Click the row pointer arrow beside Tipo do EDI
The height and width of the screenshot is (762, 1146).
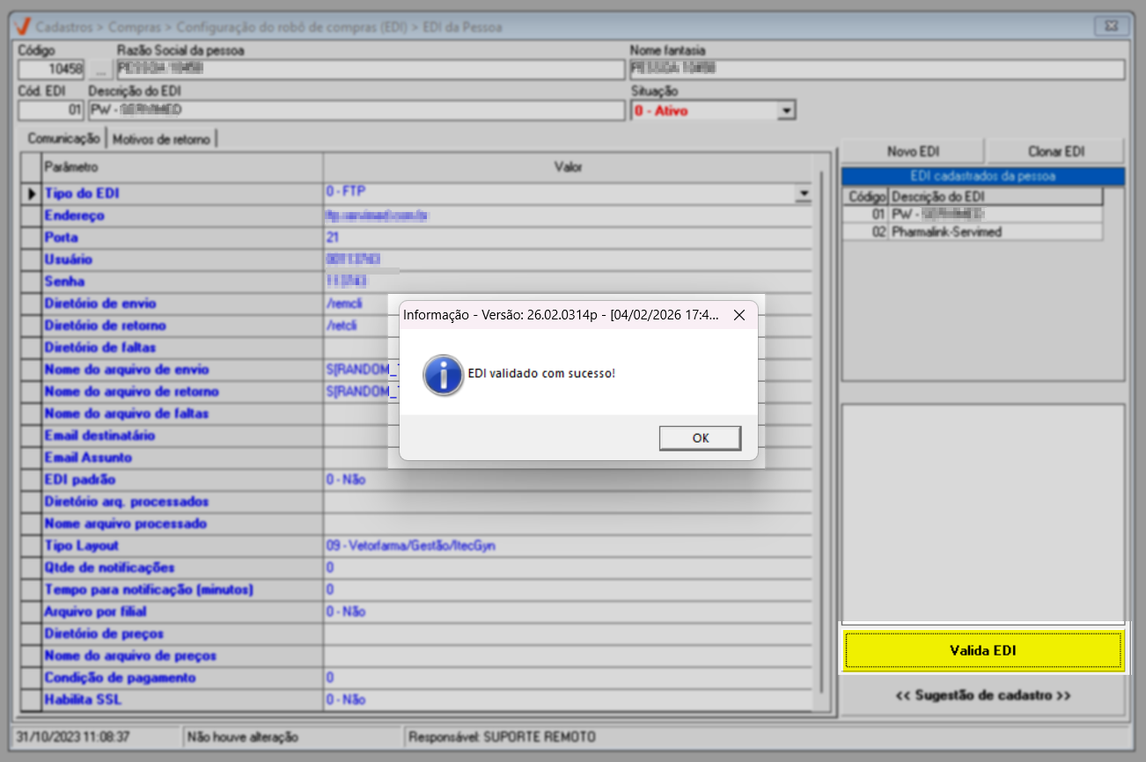point(32,194)
